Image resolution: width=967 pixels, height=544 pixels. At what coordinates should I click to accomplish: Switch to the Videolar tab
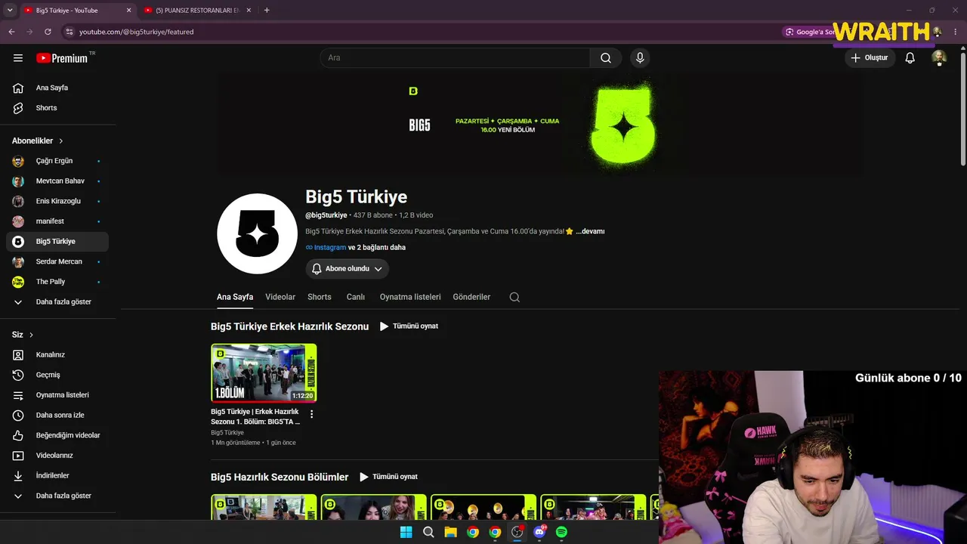280,297
